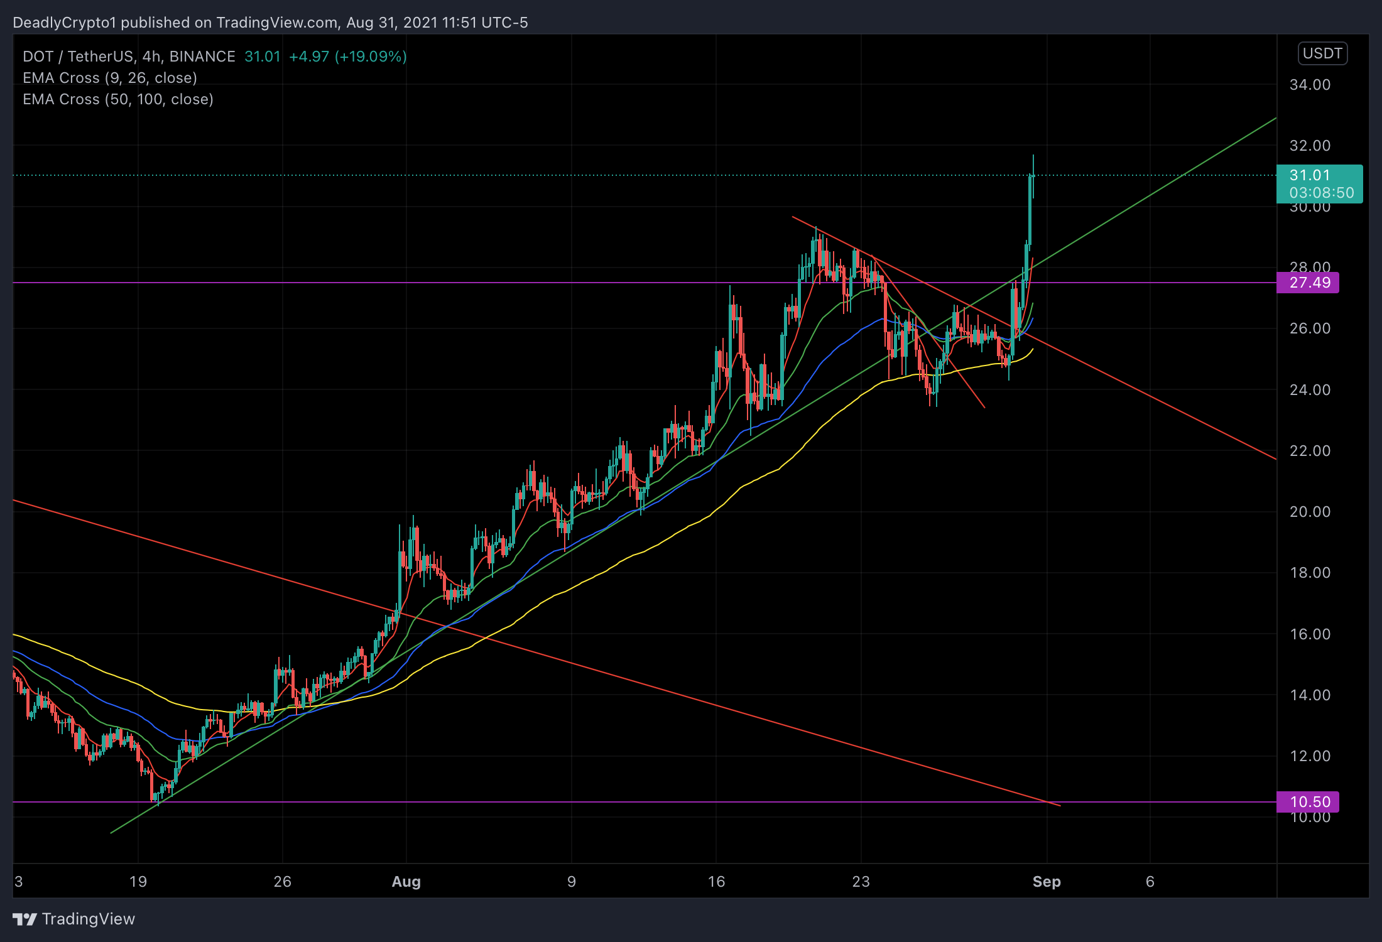Image resolution: width=1382 pixels, height=942 pixels.
Task: Open the USDT currency selector
Action: (x=1322, y=53)
